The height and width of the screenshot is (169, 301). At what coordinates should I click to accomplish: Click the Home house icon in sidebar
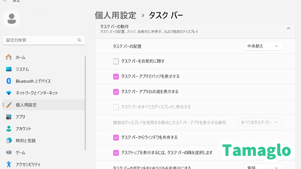point(9,57)
